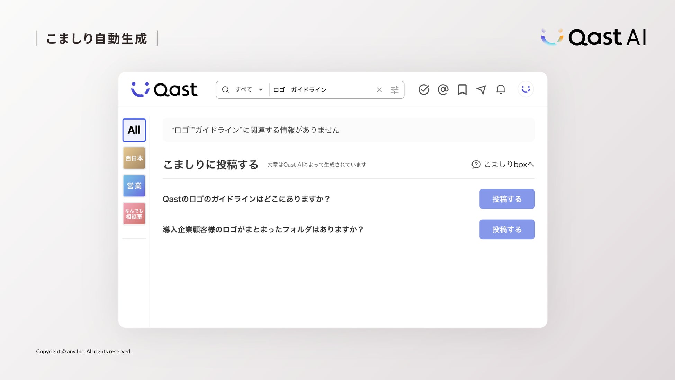Click the search field containing ロゴ ガイドライン
675x380 pixels.
click(x=322, y=90)
